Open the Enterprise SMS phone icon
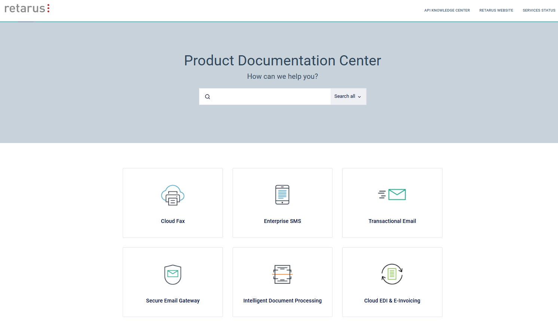The height and width of the screenshot is (323, 558). click(x=282, y=195)
